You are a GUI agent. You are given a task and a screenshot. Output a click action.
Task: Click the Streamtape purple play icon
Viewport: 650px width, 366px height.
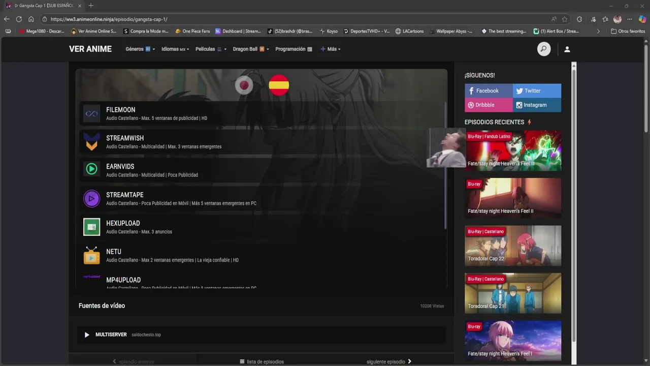coord(92,198)
